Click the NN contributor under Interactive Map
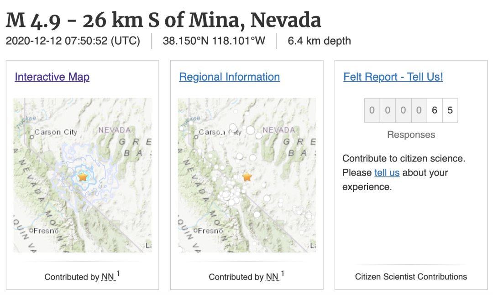493x295 pixels. pyautogui.click(x=108, y=277)
